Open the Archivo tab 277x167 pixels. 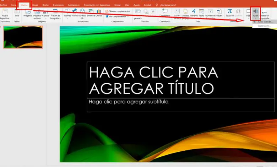click(x=4, y=5)
